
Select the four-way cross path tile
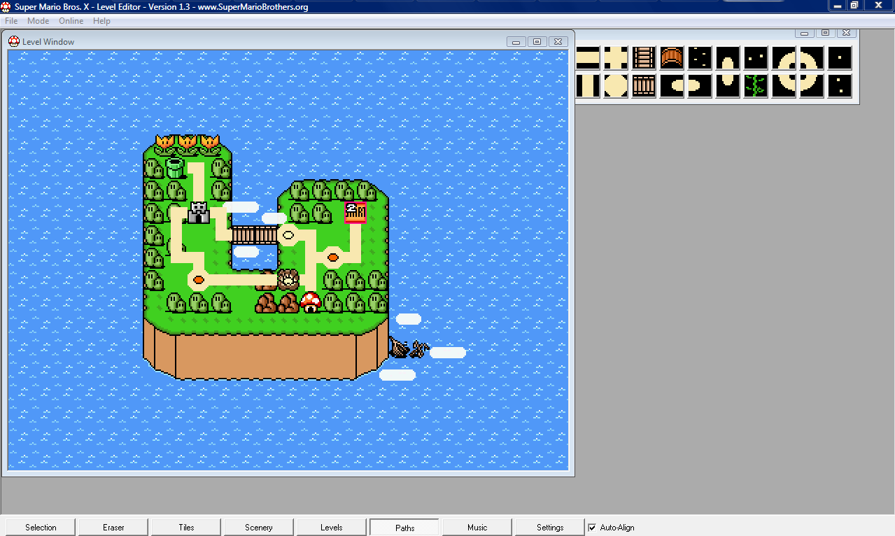[x=616, y=57]
